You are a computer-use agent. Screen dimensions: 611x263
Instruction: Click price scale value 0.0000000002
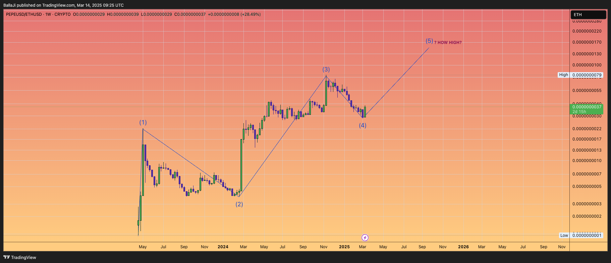(x=587, y=216)
